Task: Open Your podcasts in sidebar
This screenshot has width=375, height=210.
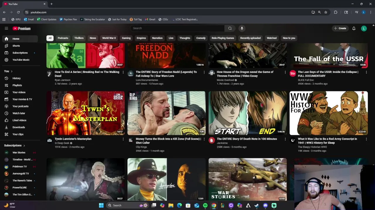Action: (20, 106)
